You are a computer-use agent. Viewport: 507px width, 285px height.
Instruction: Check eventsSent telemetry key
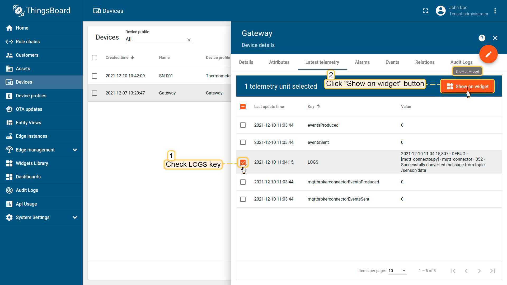[243, 142]
